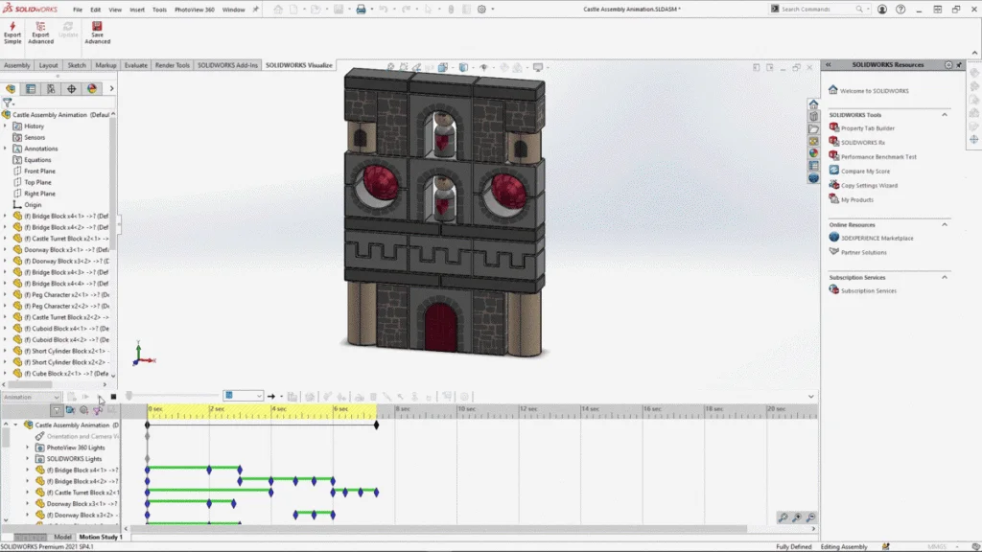
Task: Toggle the timeline filter button
Action: [x=57, y=410]
